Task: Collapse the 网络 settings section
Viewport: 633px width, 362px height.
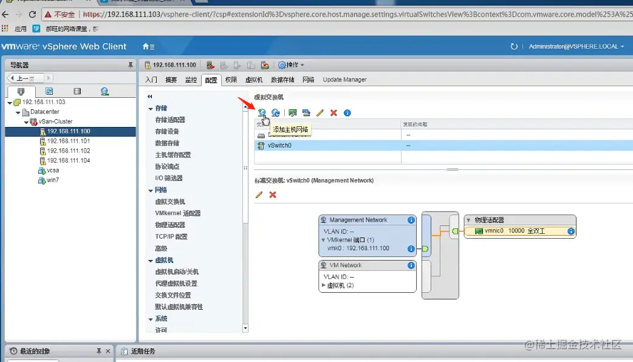Action: 151,191
